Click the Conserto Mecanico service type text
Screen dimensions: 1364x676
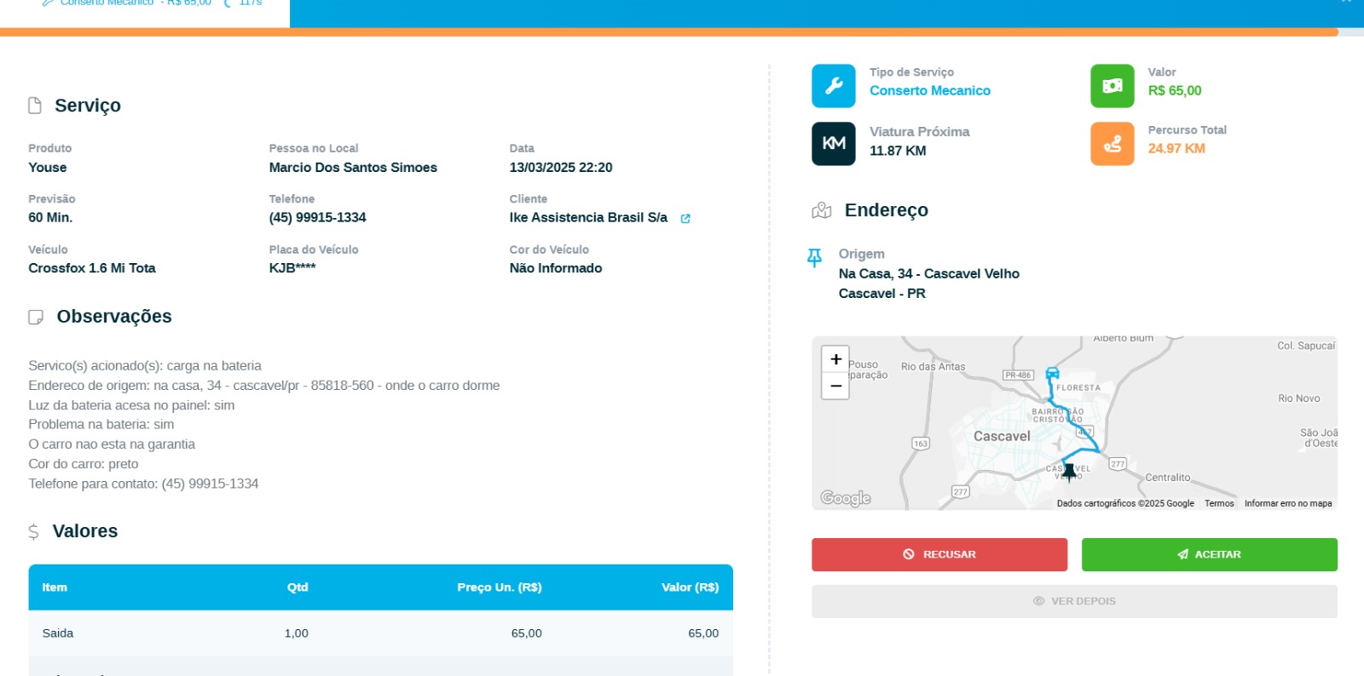[x=929, y=91]
